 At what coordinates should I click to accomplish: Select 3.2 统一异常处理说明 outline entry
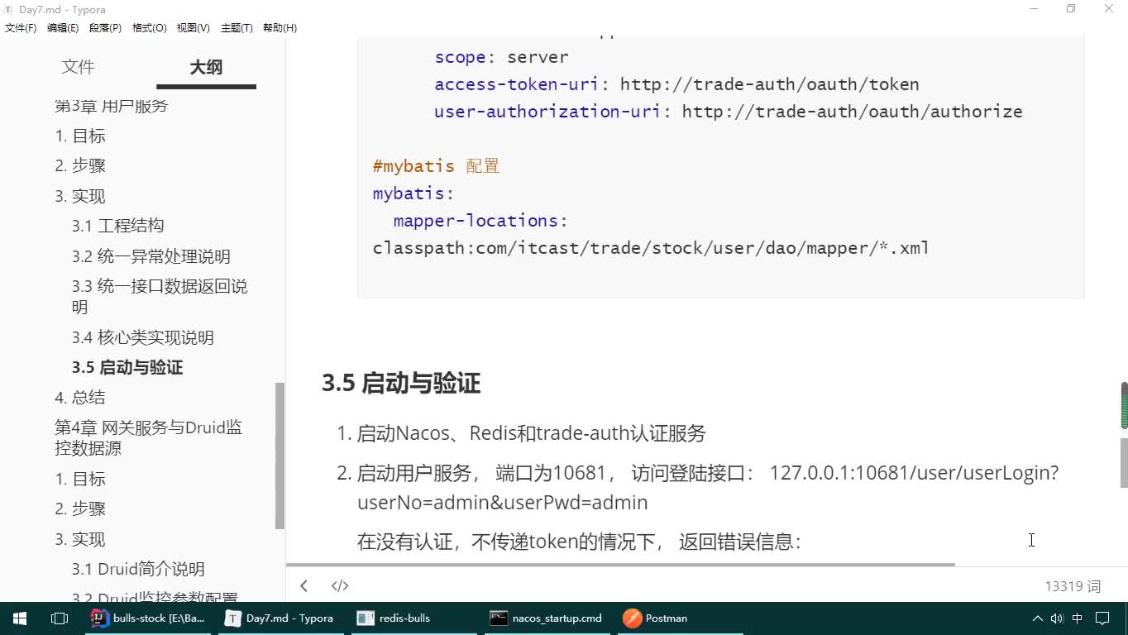(151, 256)
